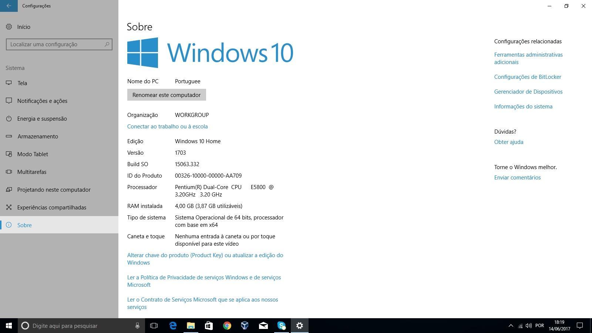
Task: Open Política de Privacidade link
Action: pos(204,281)
